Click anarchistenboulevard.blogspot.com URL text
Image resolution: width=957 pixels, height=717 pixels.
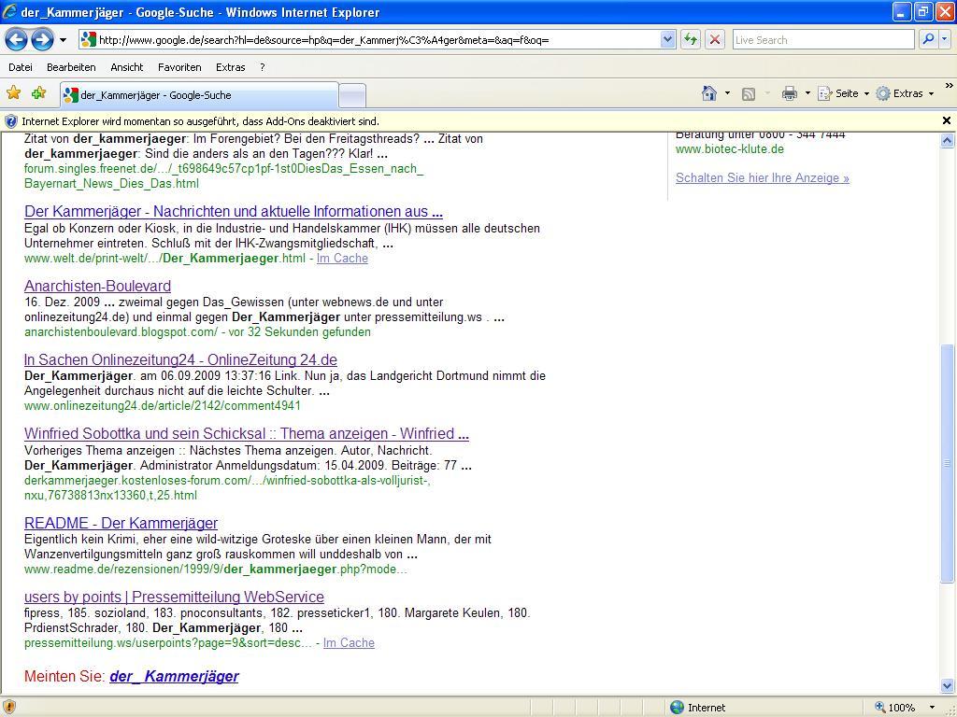pos(121,332)
